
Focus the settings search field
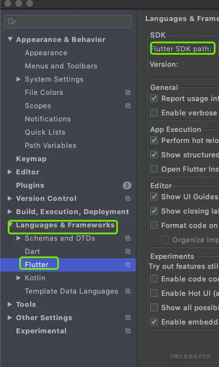point(68,22)
